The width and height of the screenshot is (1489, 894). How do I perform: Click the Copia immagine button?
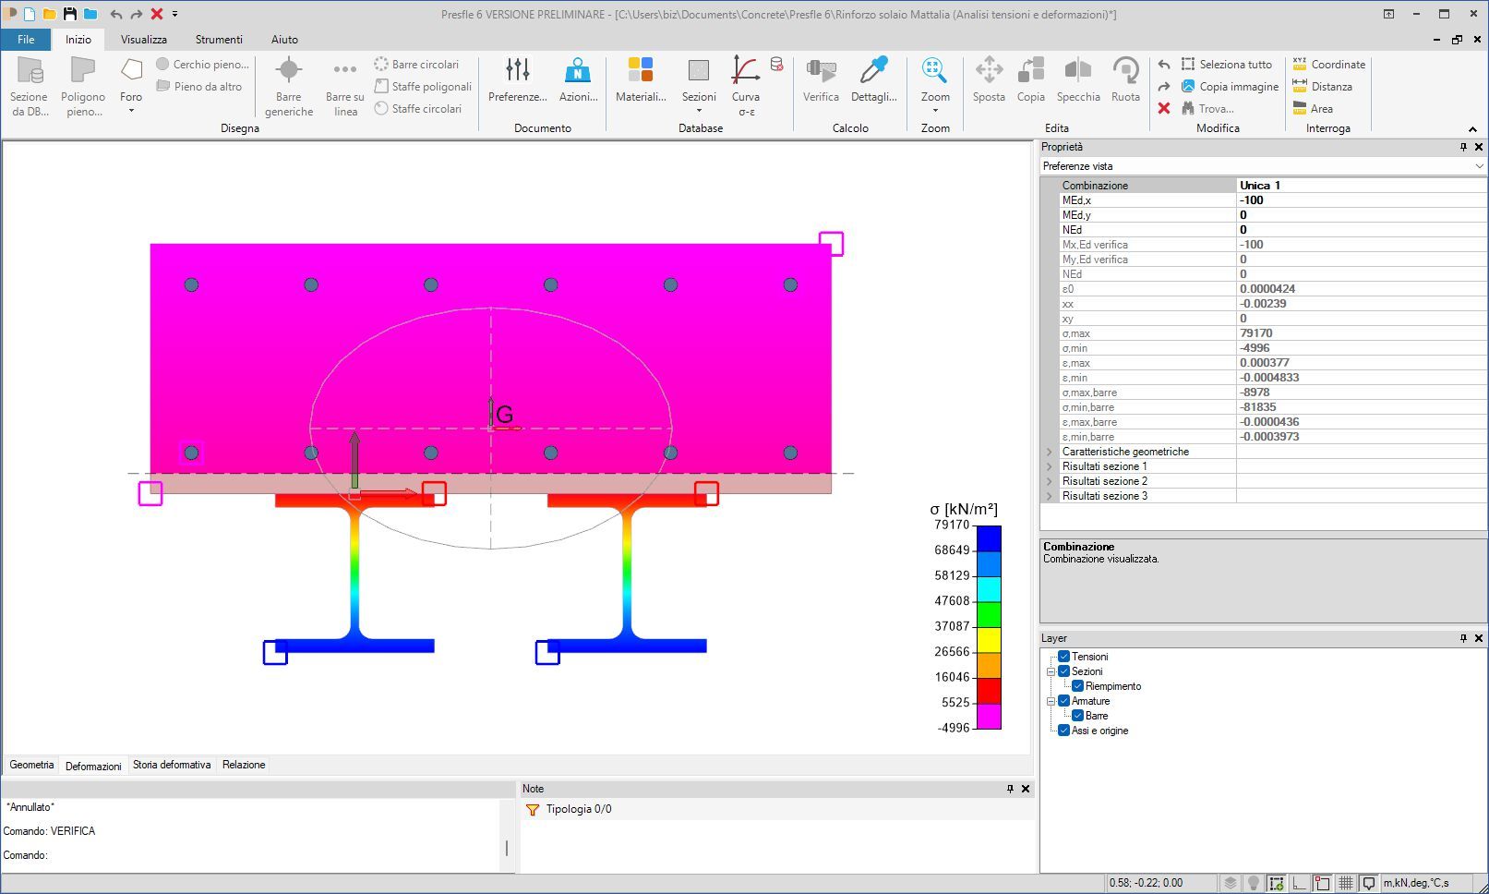click(1230, 87)
